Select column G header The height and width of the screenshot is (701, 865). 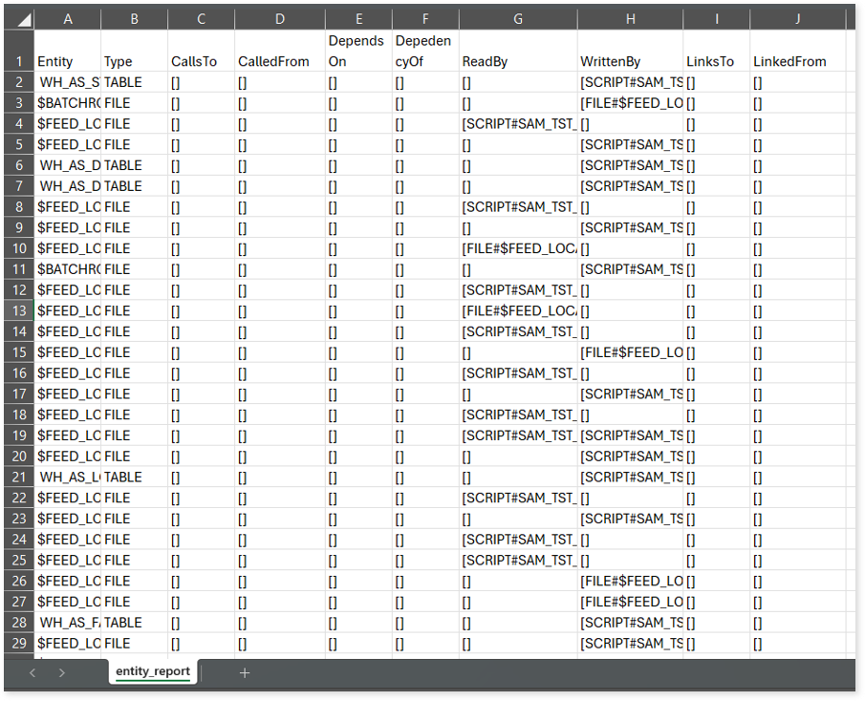click(x=517, y=18)
